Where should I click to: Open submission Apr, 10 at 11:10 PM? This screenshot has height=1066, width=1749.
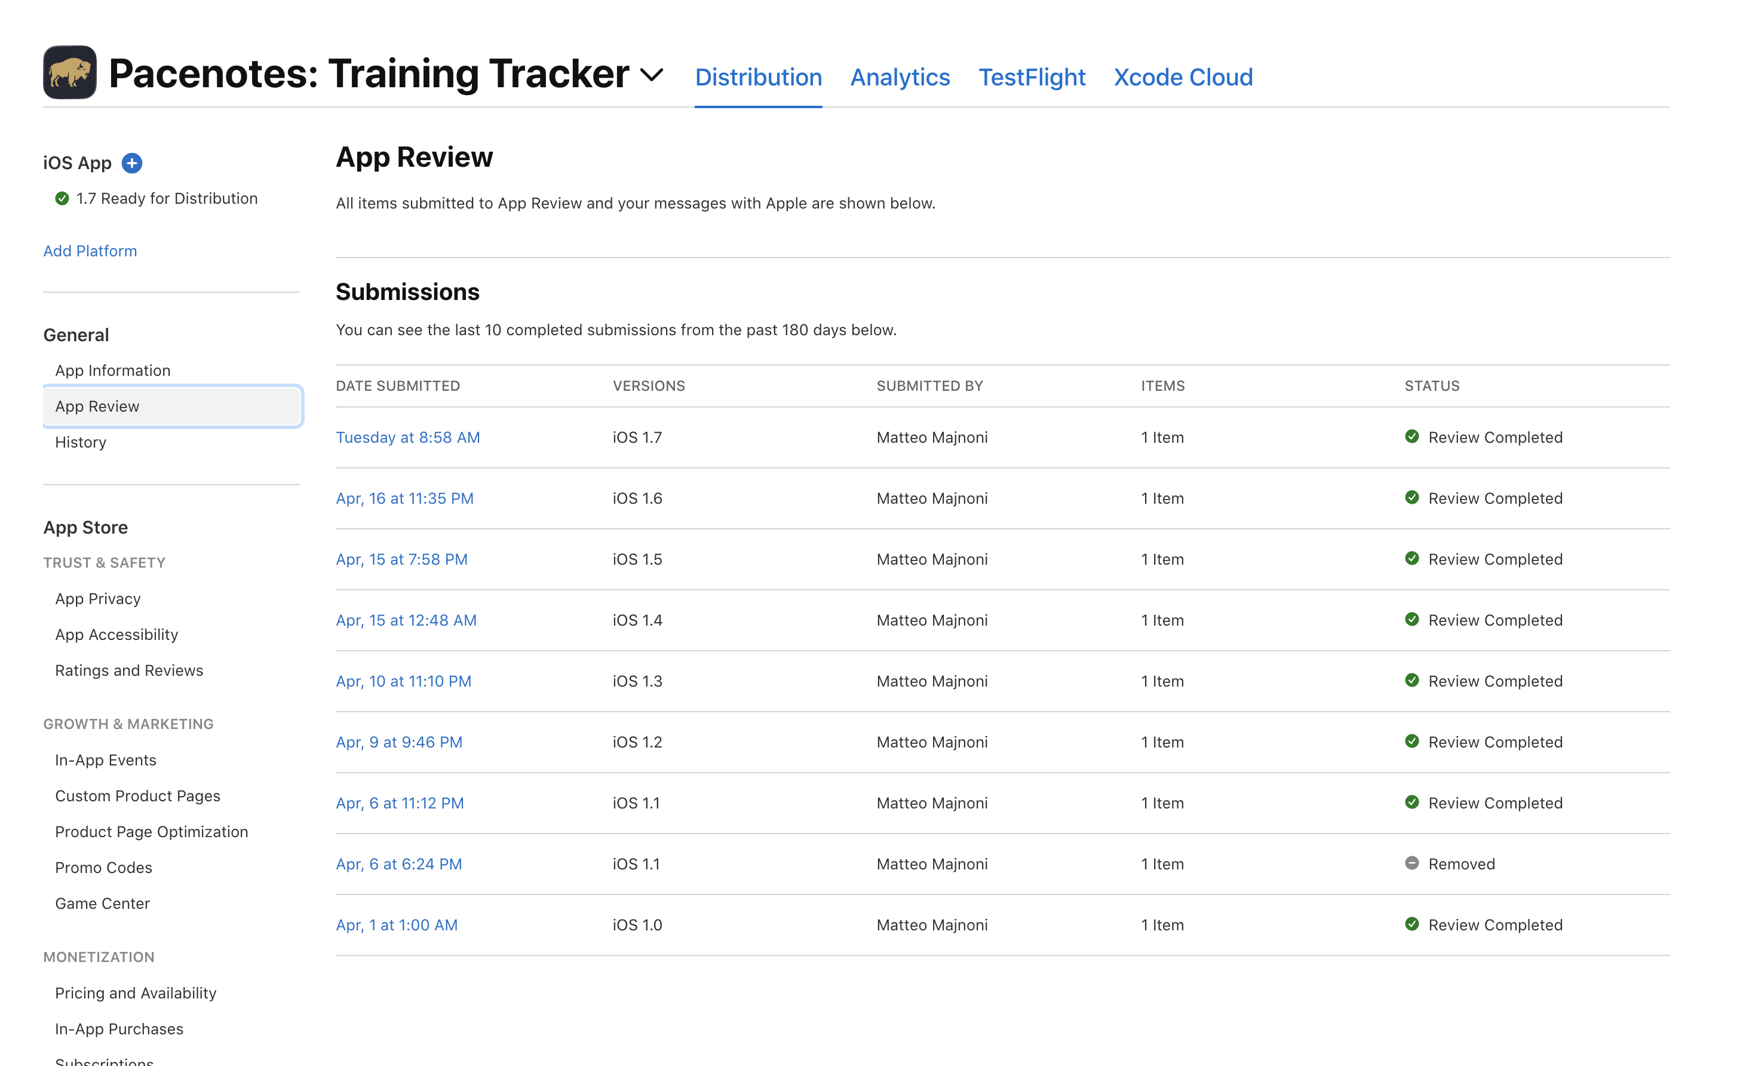[x=404, y=681]
